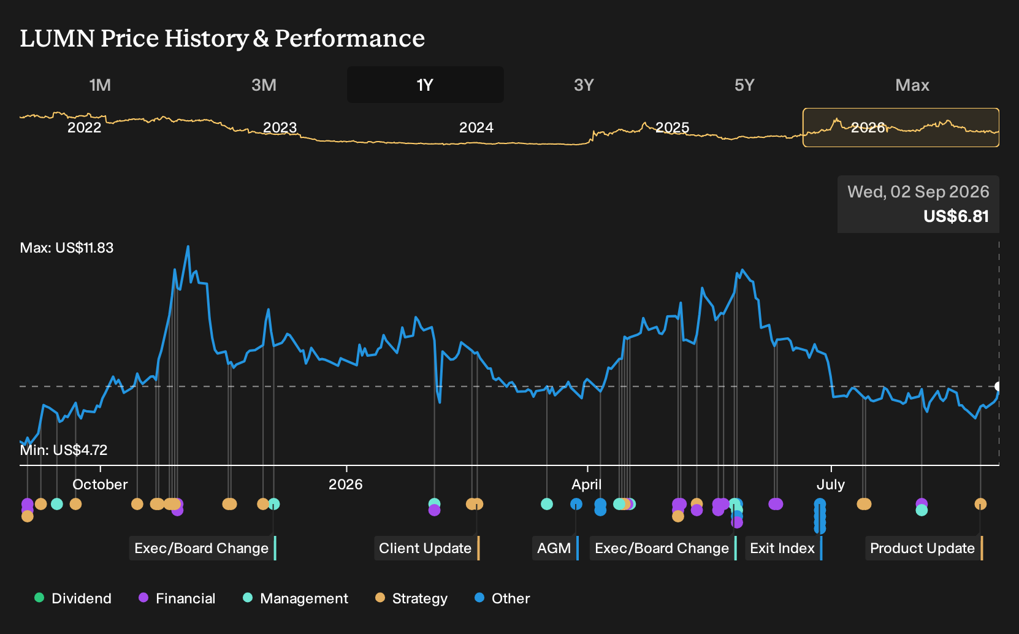This screenshot has height=634, width=1019.
Task: Click the highlighted 2026 range selector box
Action: pos(901,128)
